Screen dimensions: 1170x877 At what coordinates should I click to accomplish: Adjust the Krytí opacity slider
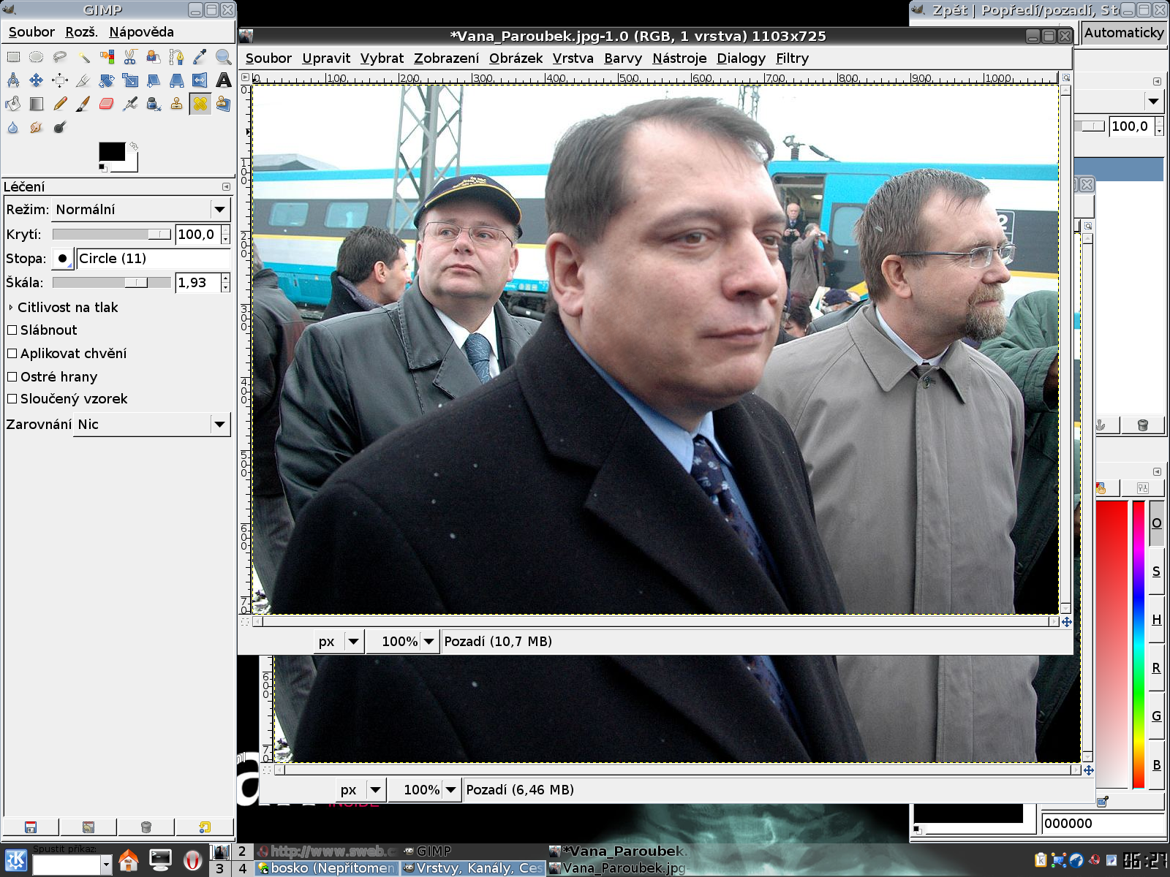(x=111, y=235)
